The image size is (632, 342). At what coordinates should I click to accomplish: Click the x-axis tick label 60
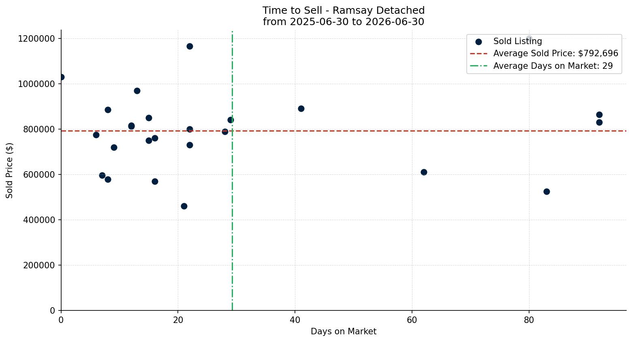click(412, 320)
